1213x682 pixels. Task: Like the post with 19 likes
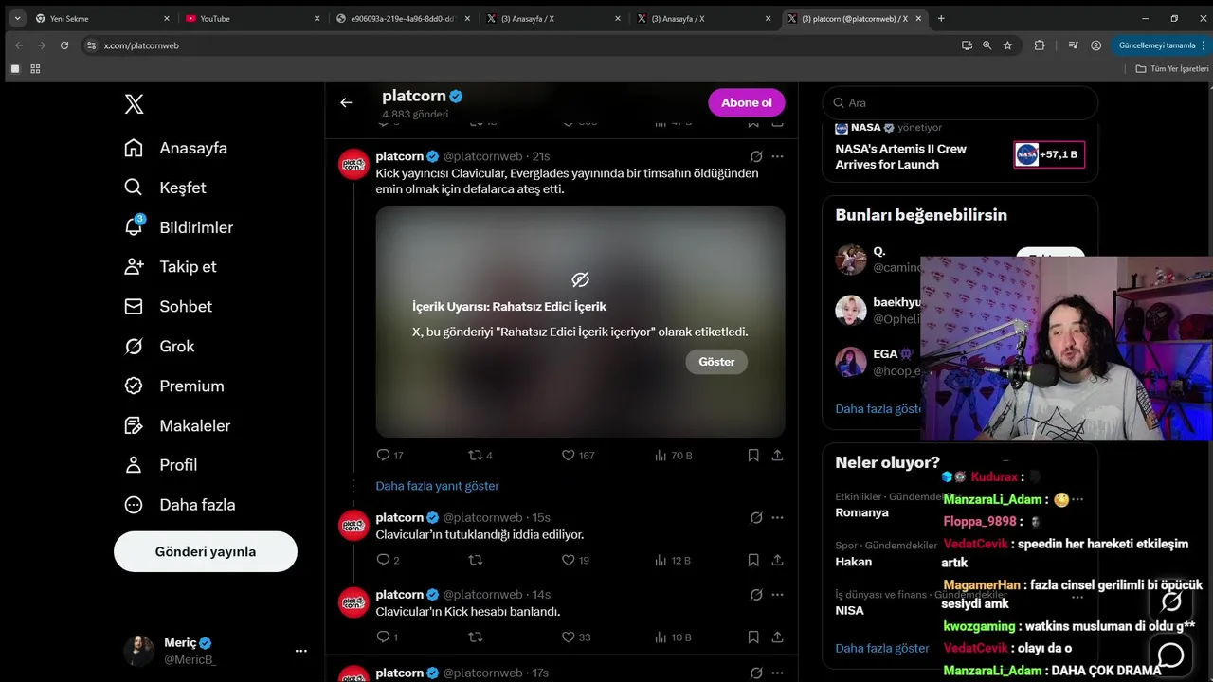point(575,560)
